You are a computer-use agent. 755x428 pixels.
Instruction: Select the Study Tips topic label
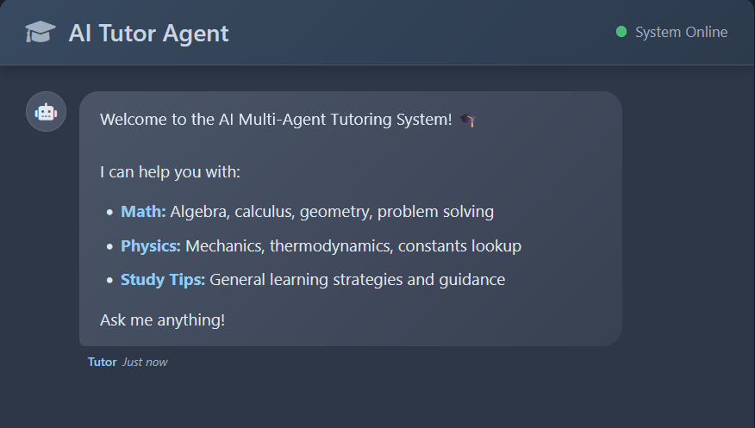point(162,280)
